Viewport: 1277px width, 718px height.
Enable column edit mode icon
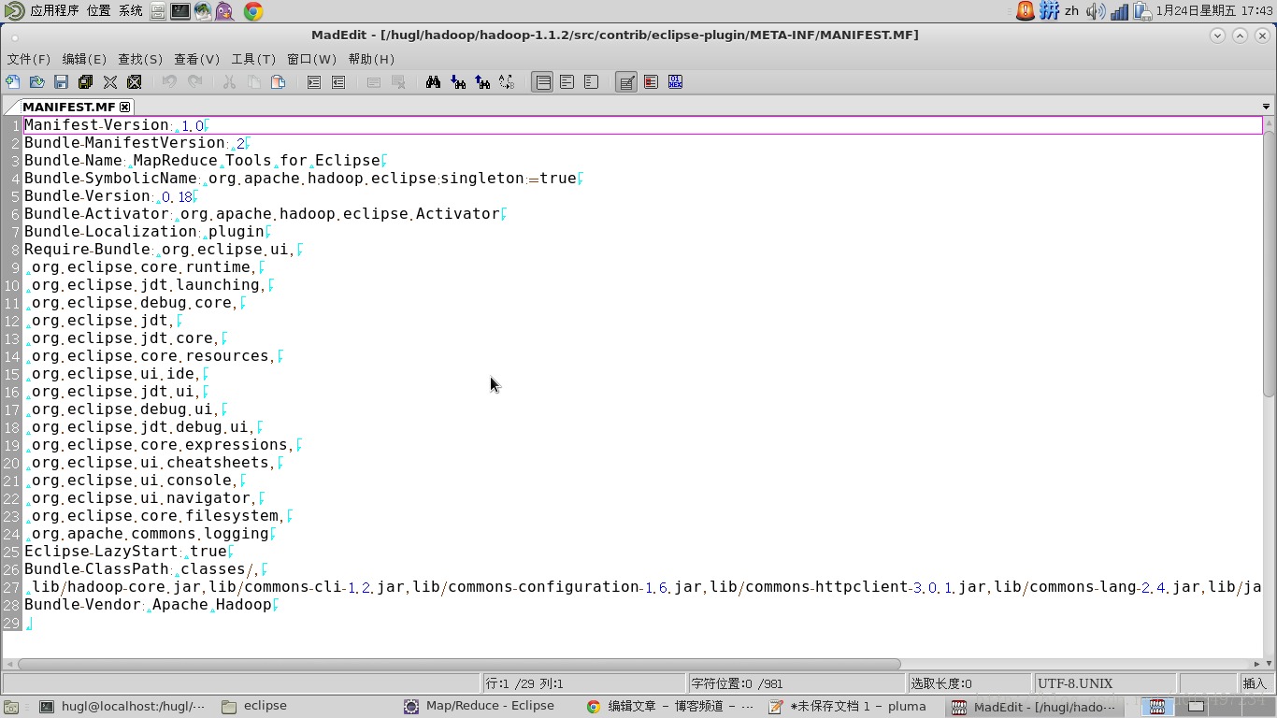pyautogui.click(x=651, y=81)
